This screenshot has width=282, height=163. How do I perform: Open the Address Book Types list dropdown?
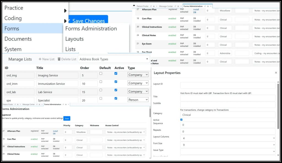[x=113, y=59]
